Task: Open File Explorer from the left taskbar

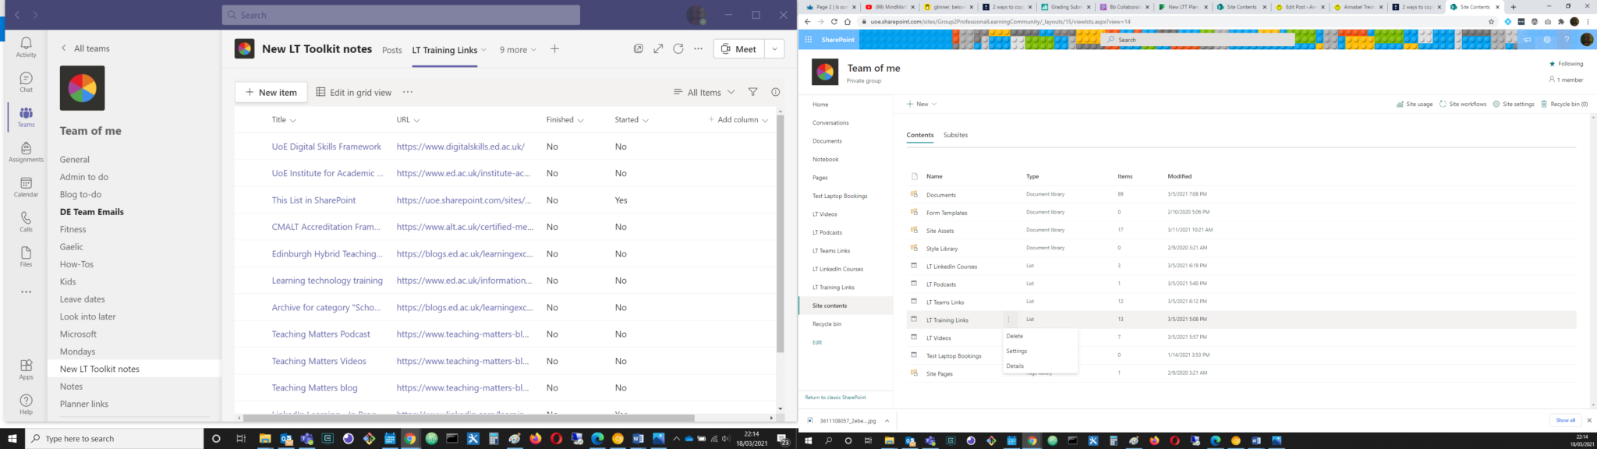Action: [264, 439]
